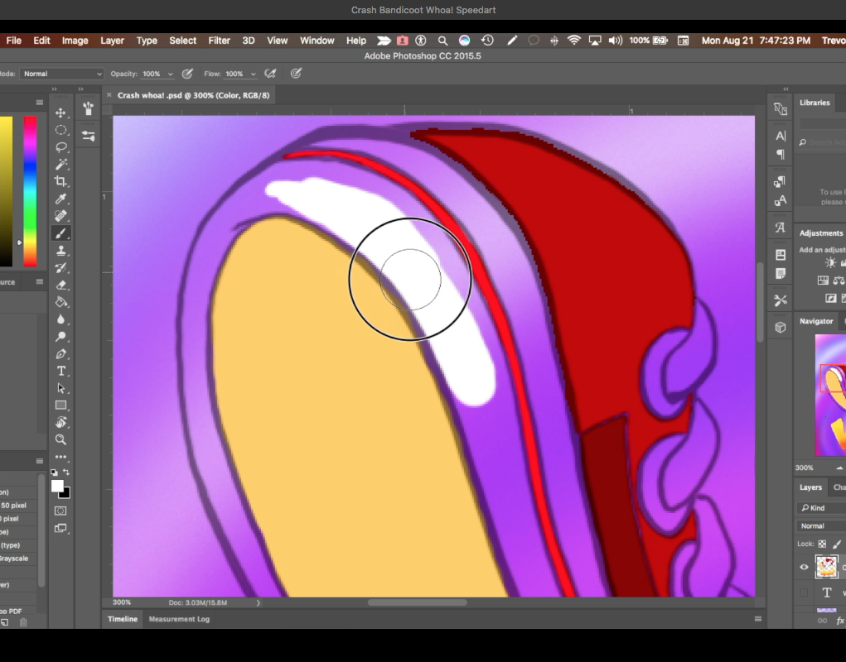Lock image pixels brush icon in Layers panel
This screenshot has width=846, height=662.
(x=837, y=544)
